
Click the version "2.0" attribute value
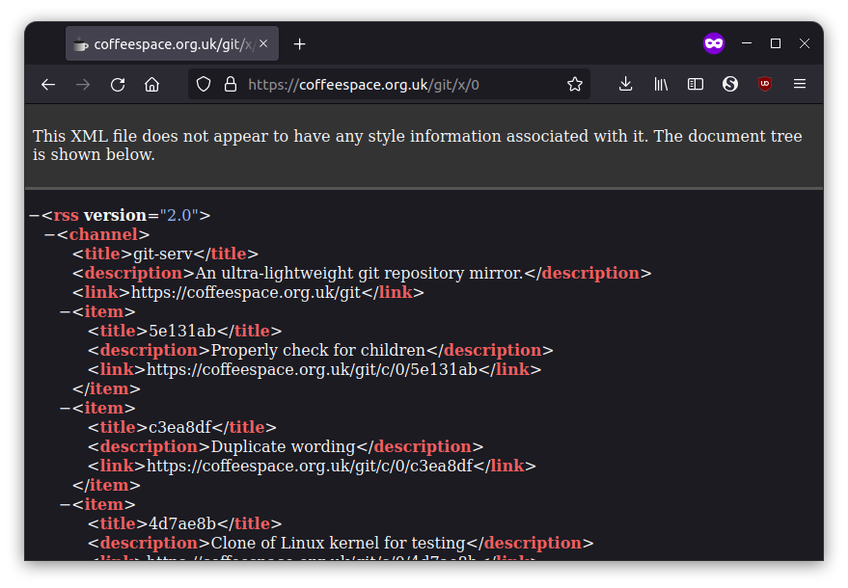178,215
